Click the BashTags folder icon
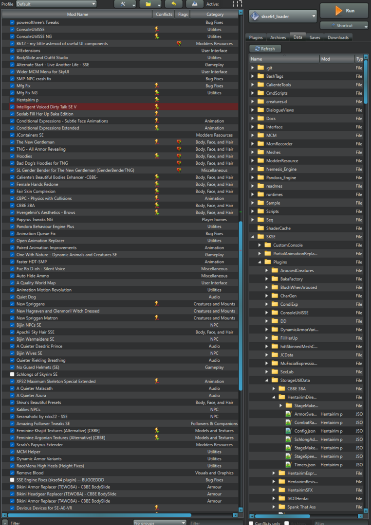Image resolution: width=371 pixels, height=525 pixels. click(x=260, y=76)
